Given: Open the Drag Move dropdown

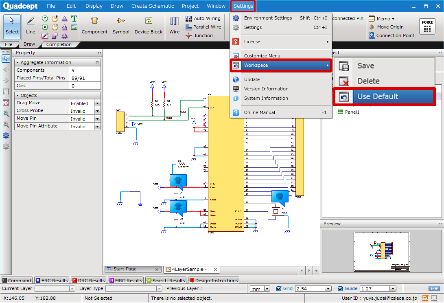Looking at the screenshot, I should tap(97, 103).
